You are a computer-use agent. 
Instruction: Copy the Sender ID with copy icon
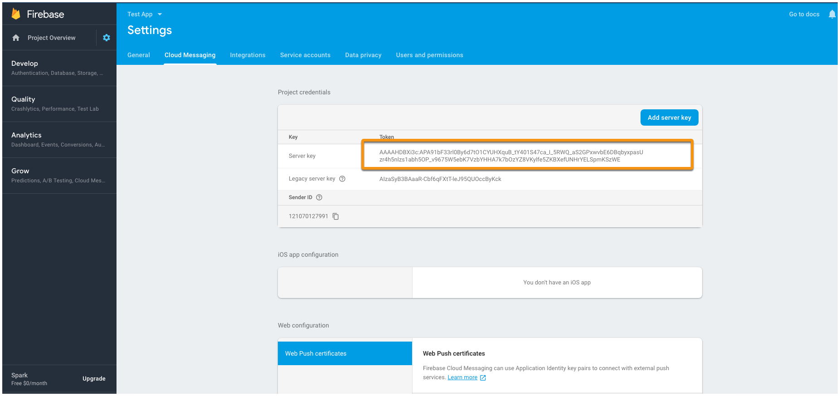pos(336,216)
